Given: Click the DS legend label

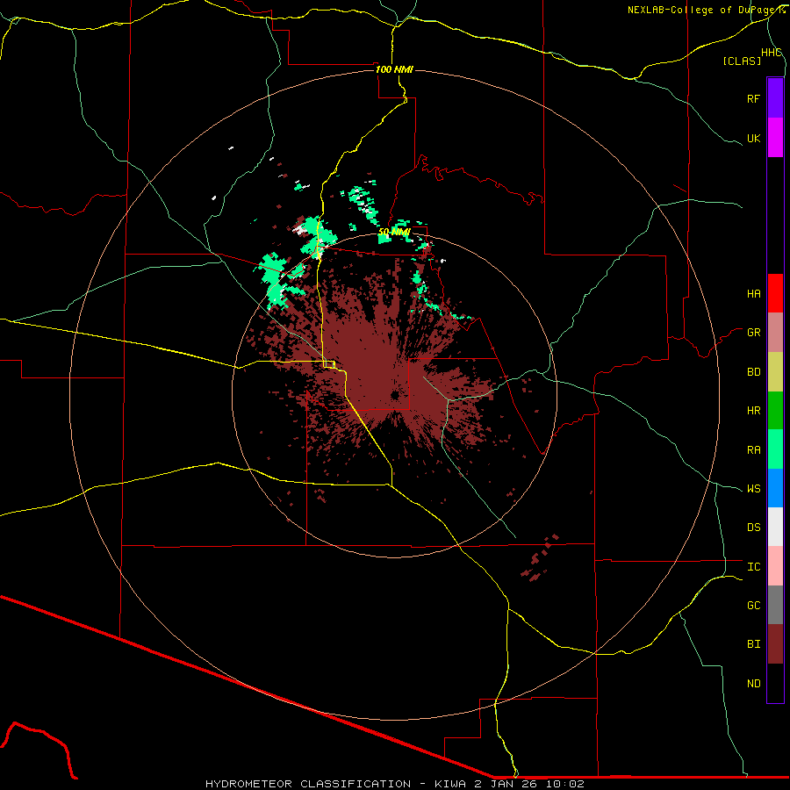Looking at the screenshot, I should (x=753, y=527).
